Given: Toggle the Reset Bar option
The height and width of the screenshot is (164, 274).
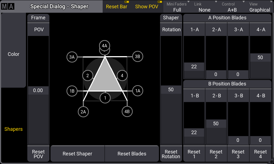Looking at the screenshot, I should tap(116, 7).
